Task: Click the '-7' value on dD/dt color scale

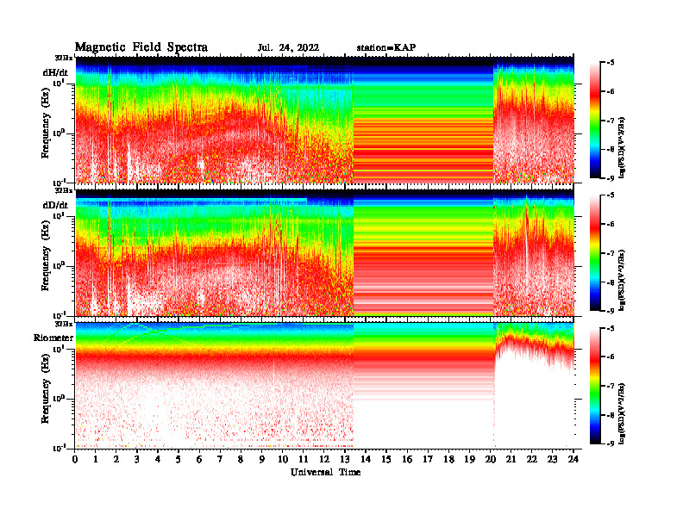Action: click(x=611, y=253)
